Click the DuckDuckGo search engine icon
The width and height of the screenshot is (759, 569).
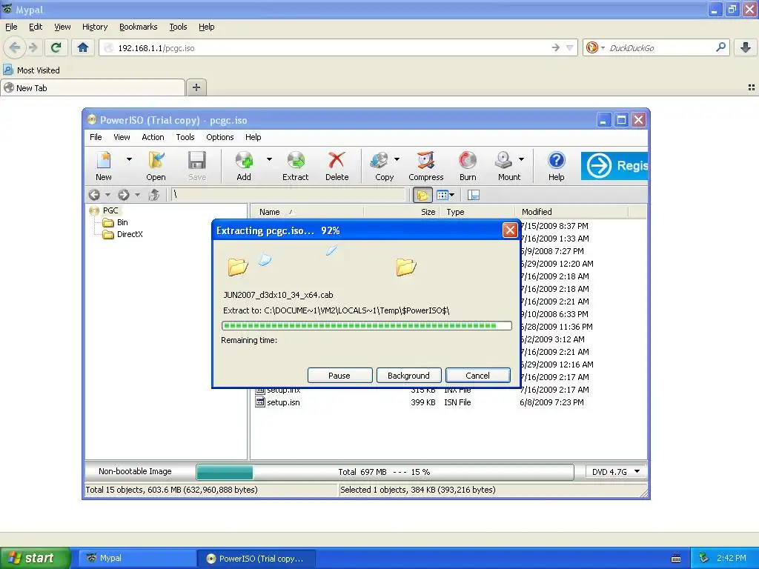[x=591, y=47]
